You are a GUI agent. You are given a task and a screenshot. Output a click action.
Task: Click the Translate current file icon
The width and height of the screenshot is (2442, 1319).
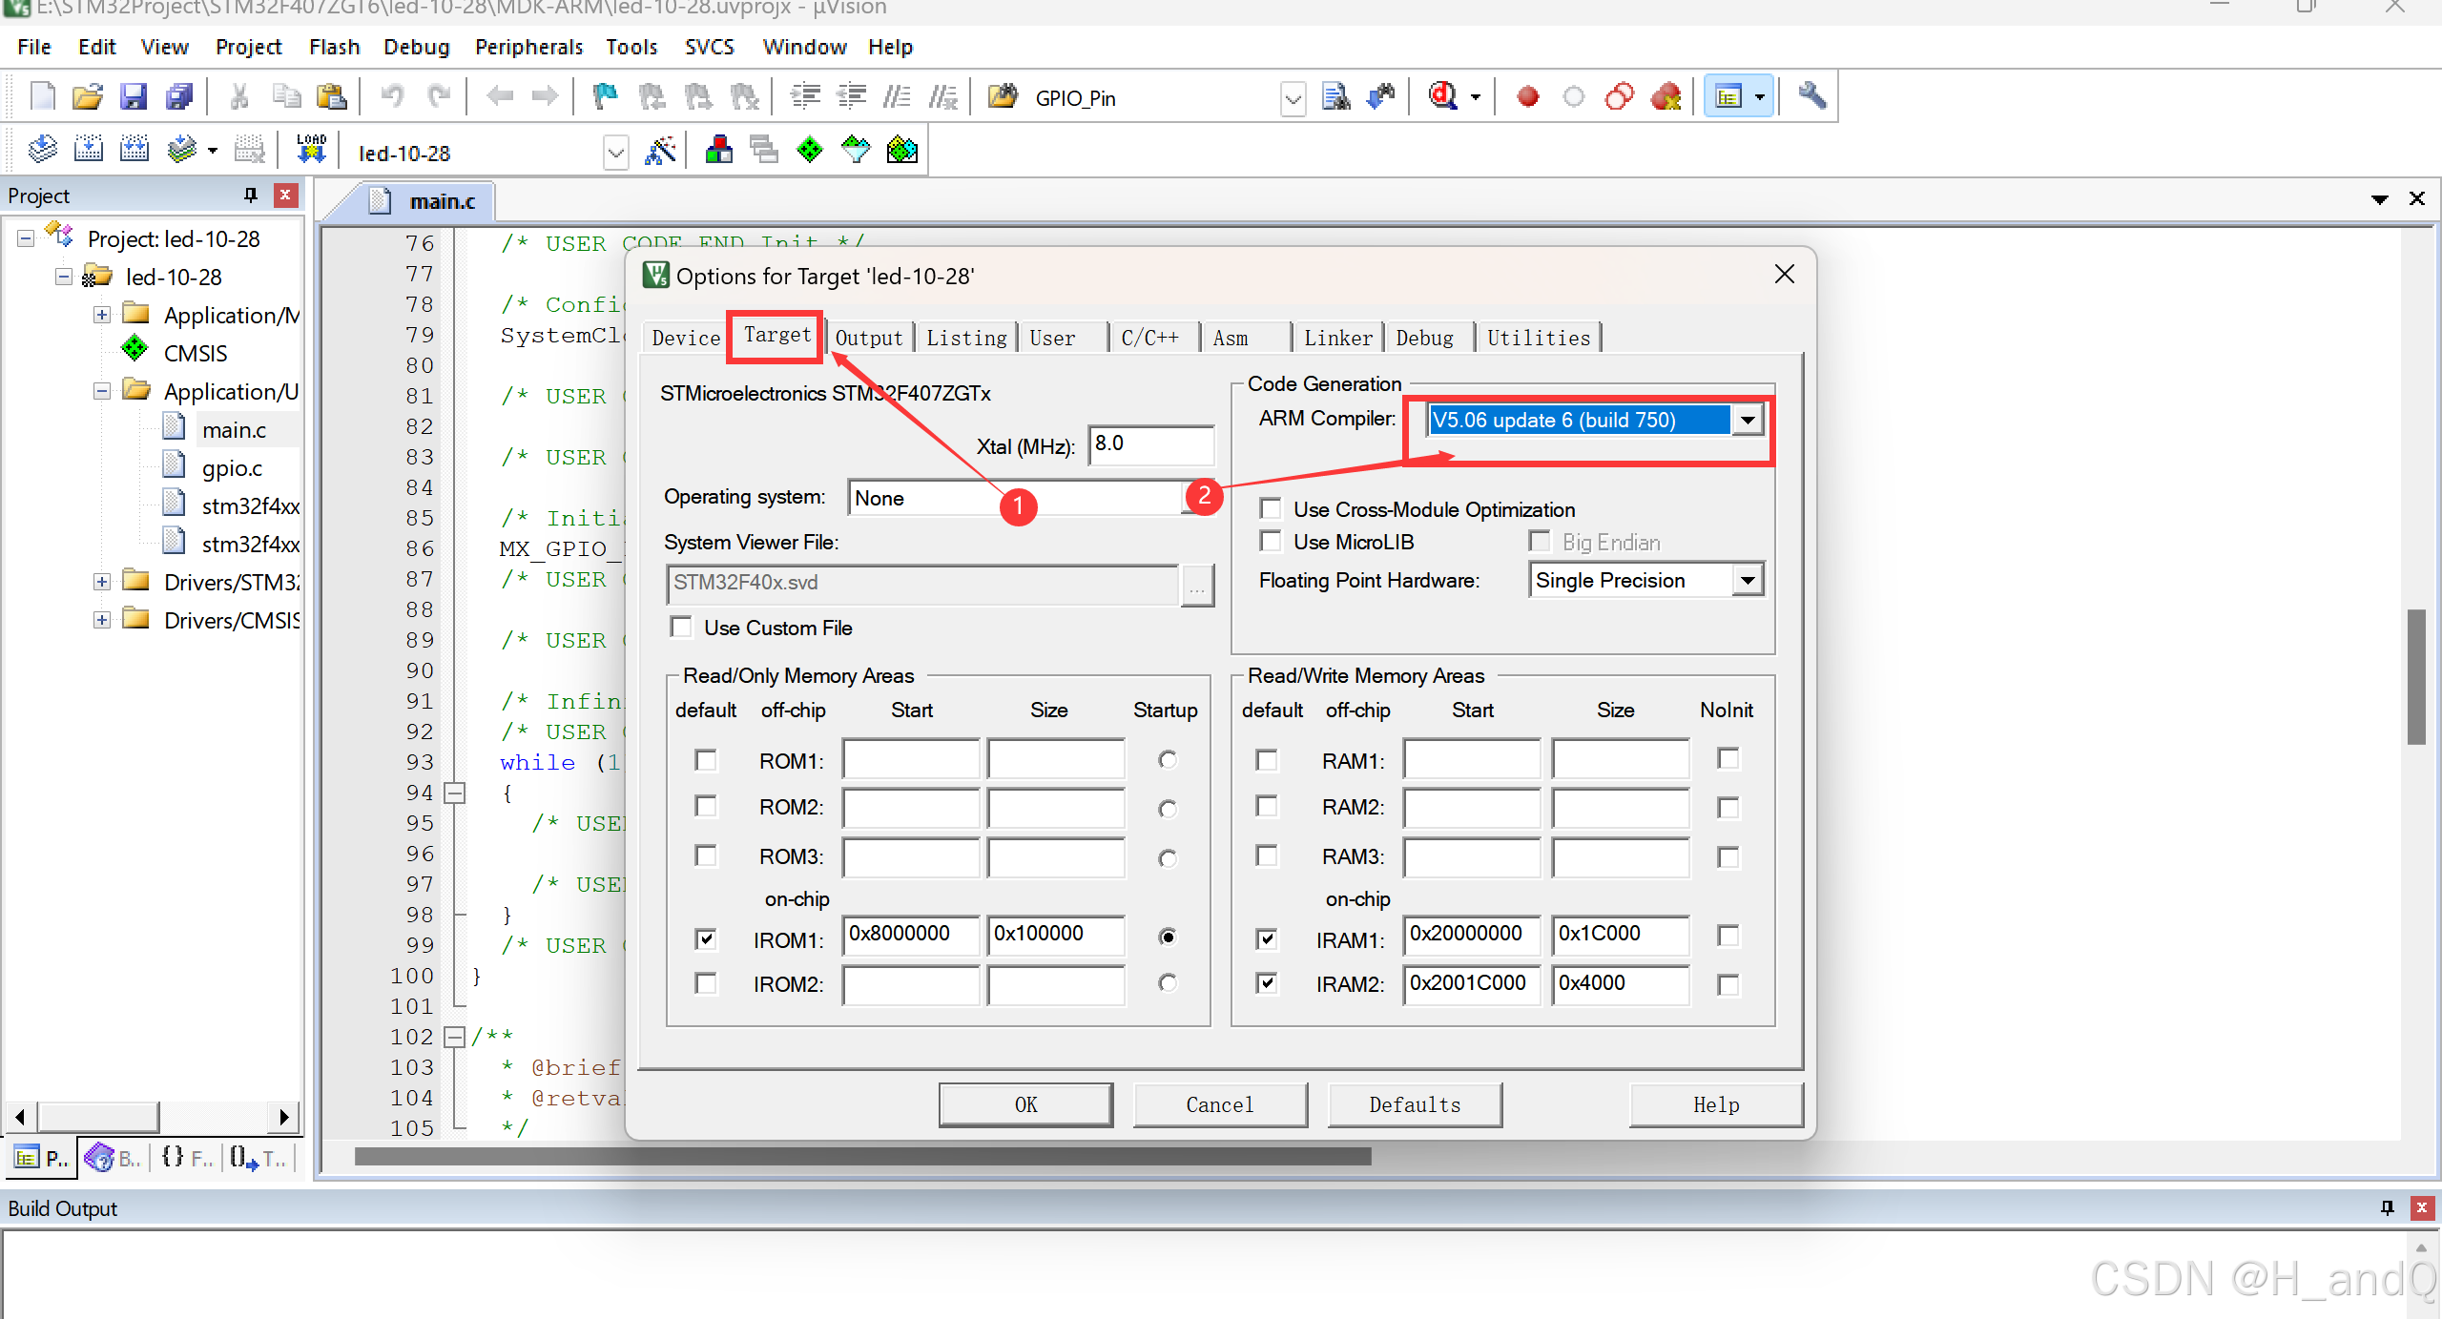click(43, 150)
